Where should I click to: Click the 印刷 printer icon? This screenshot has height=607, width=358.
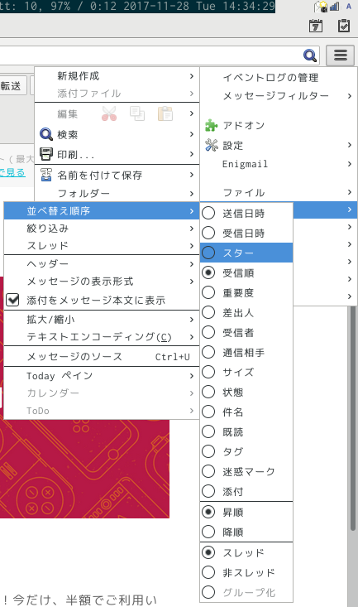pyautogui.click(x=46, y=154)
